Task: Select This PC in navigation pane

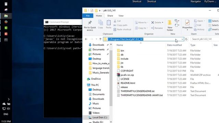Action: click(x=95, y=85)
